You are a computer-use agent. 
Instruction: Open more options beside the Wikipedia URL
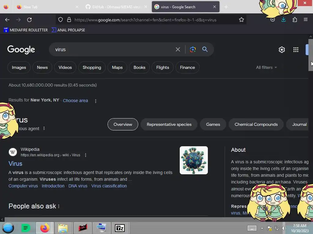click(86, 155)
